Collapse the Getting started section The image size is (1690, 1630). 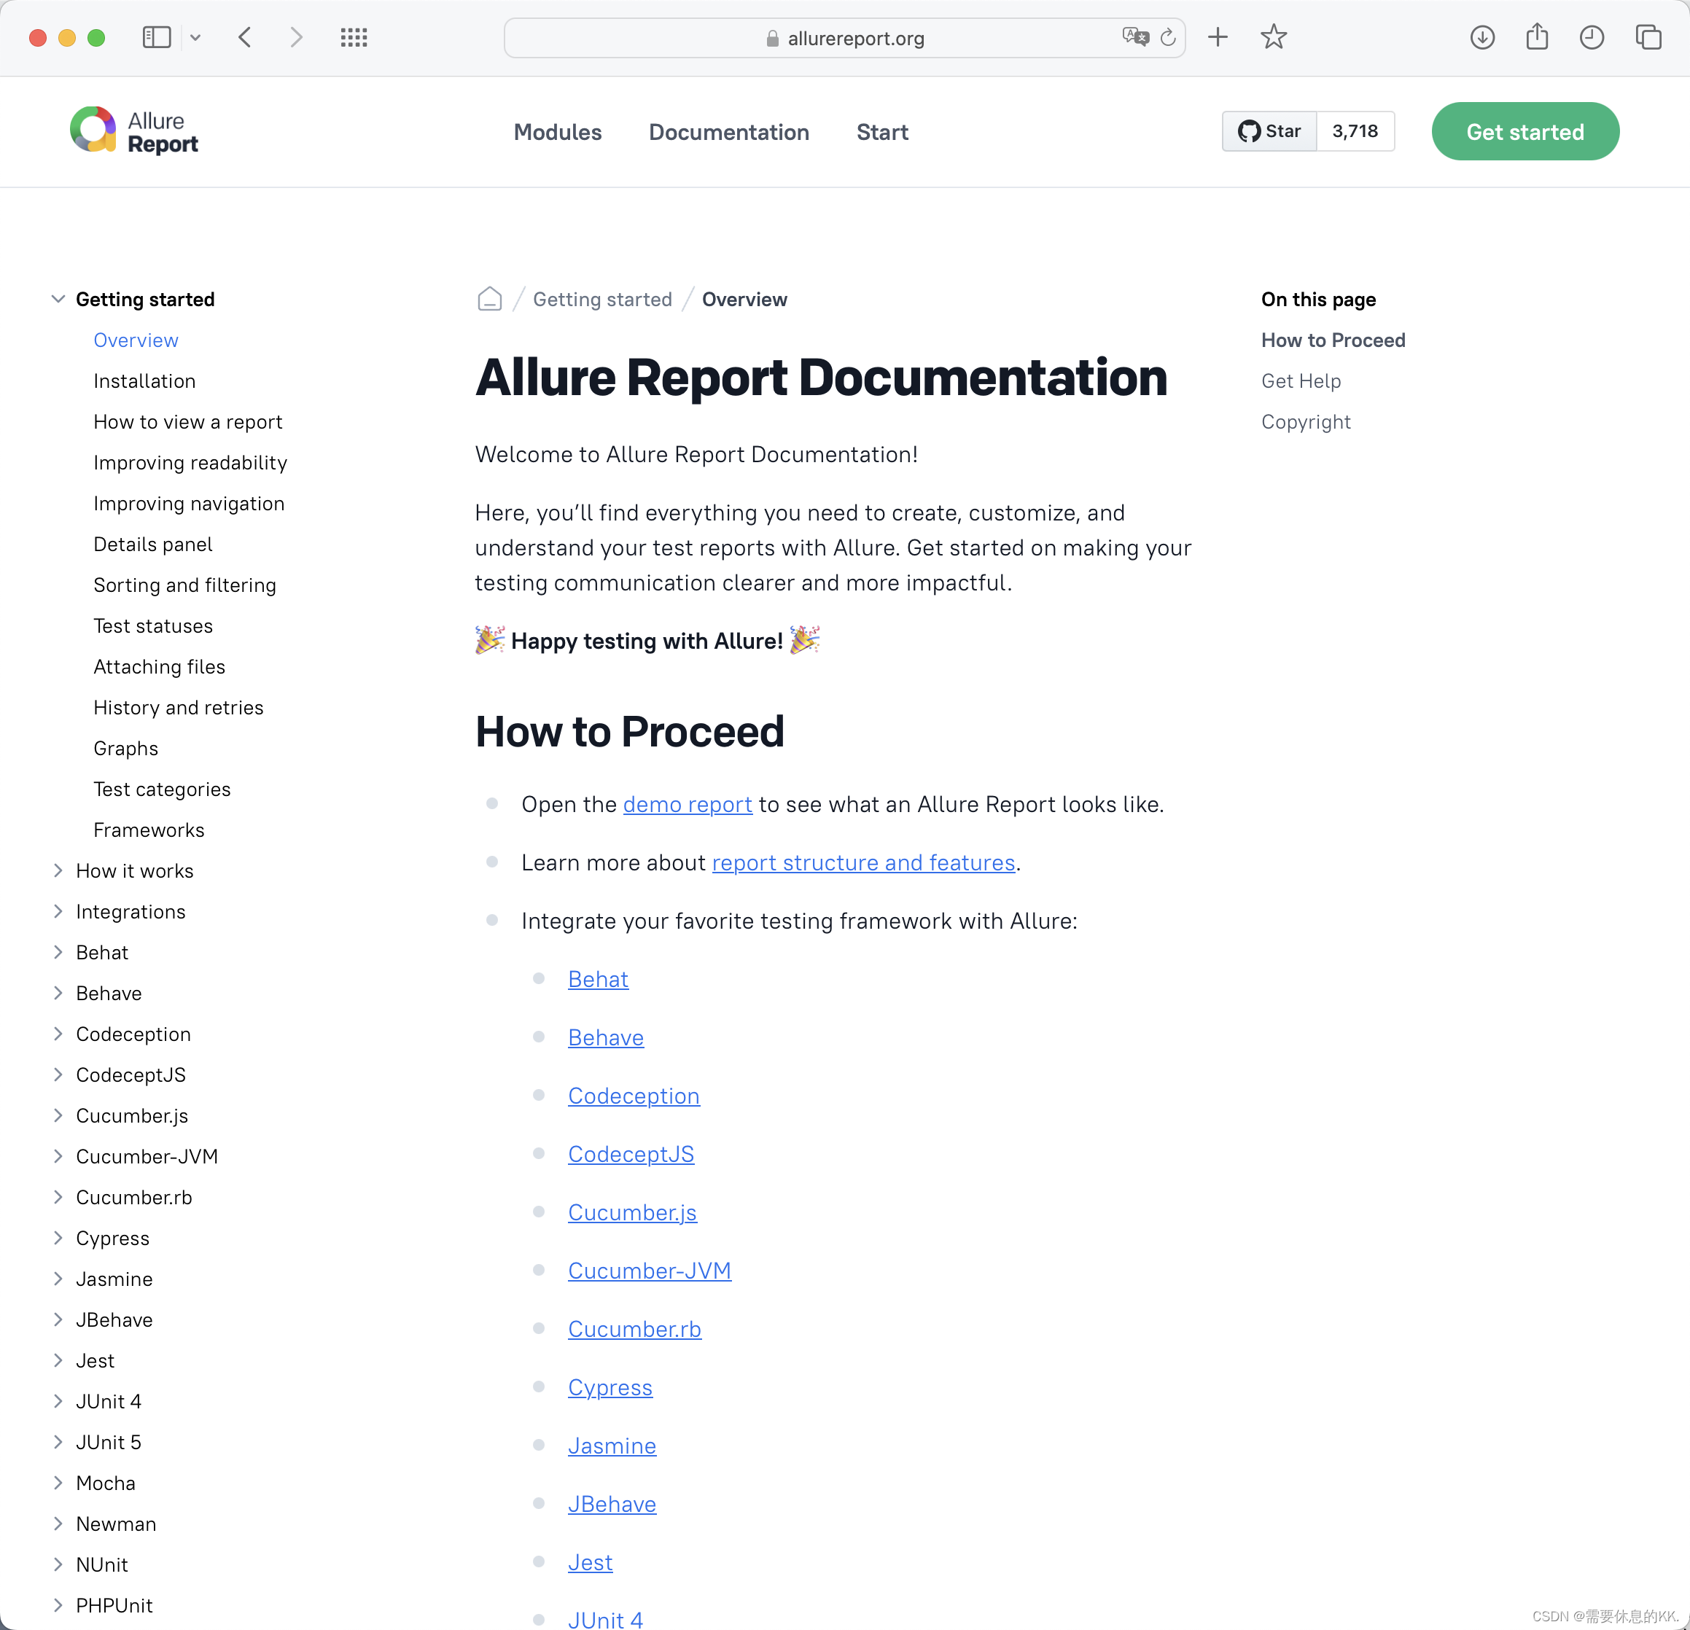[58, 299]
